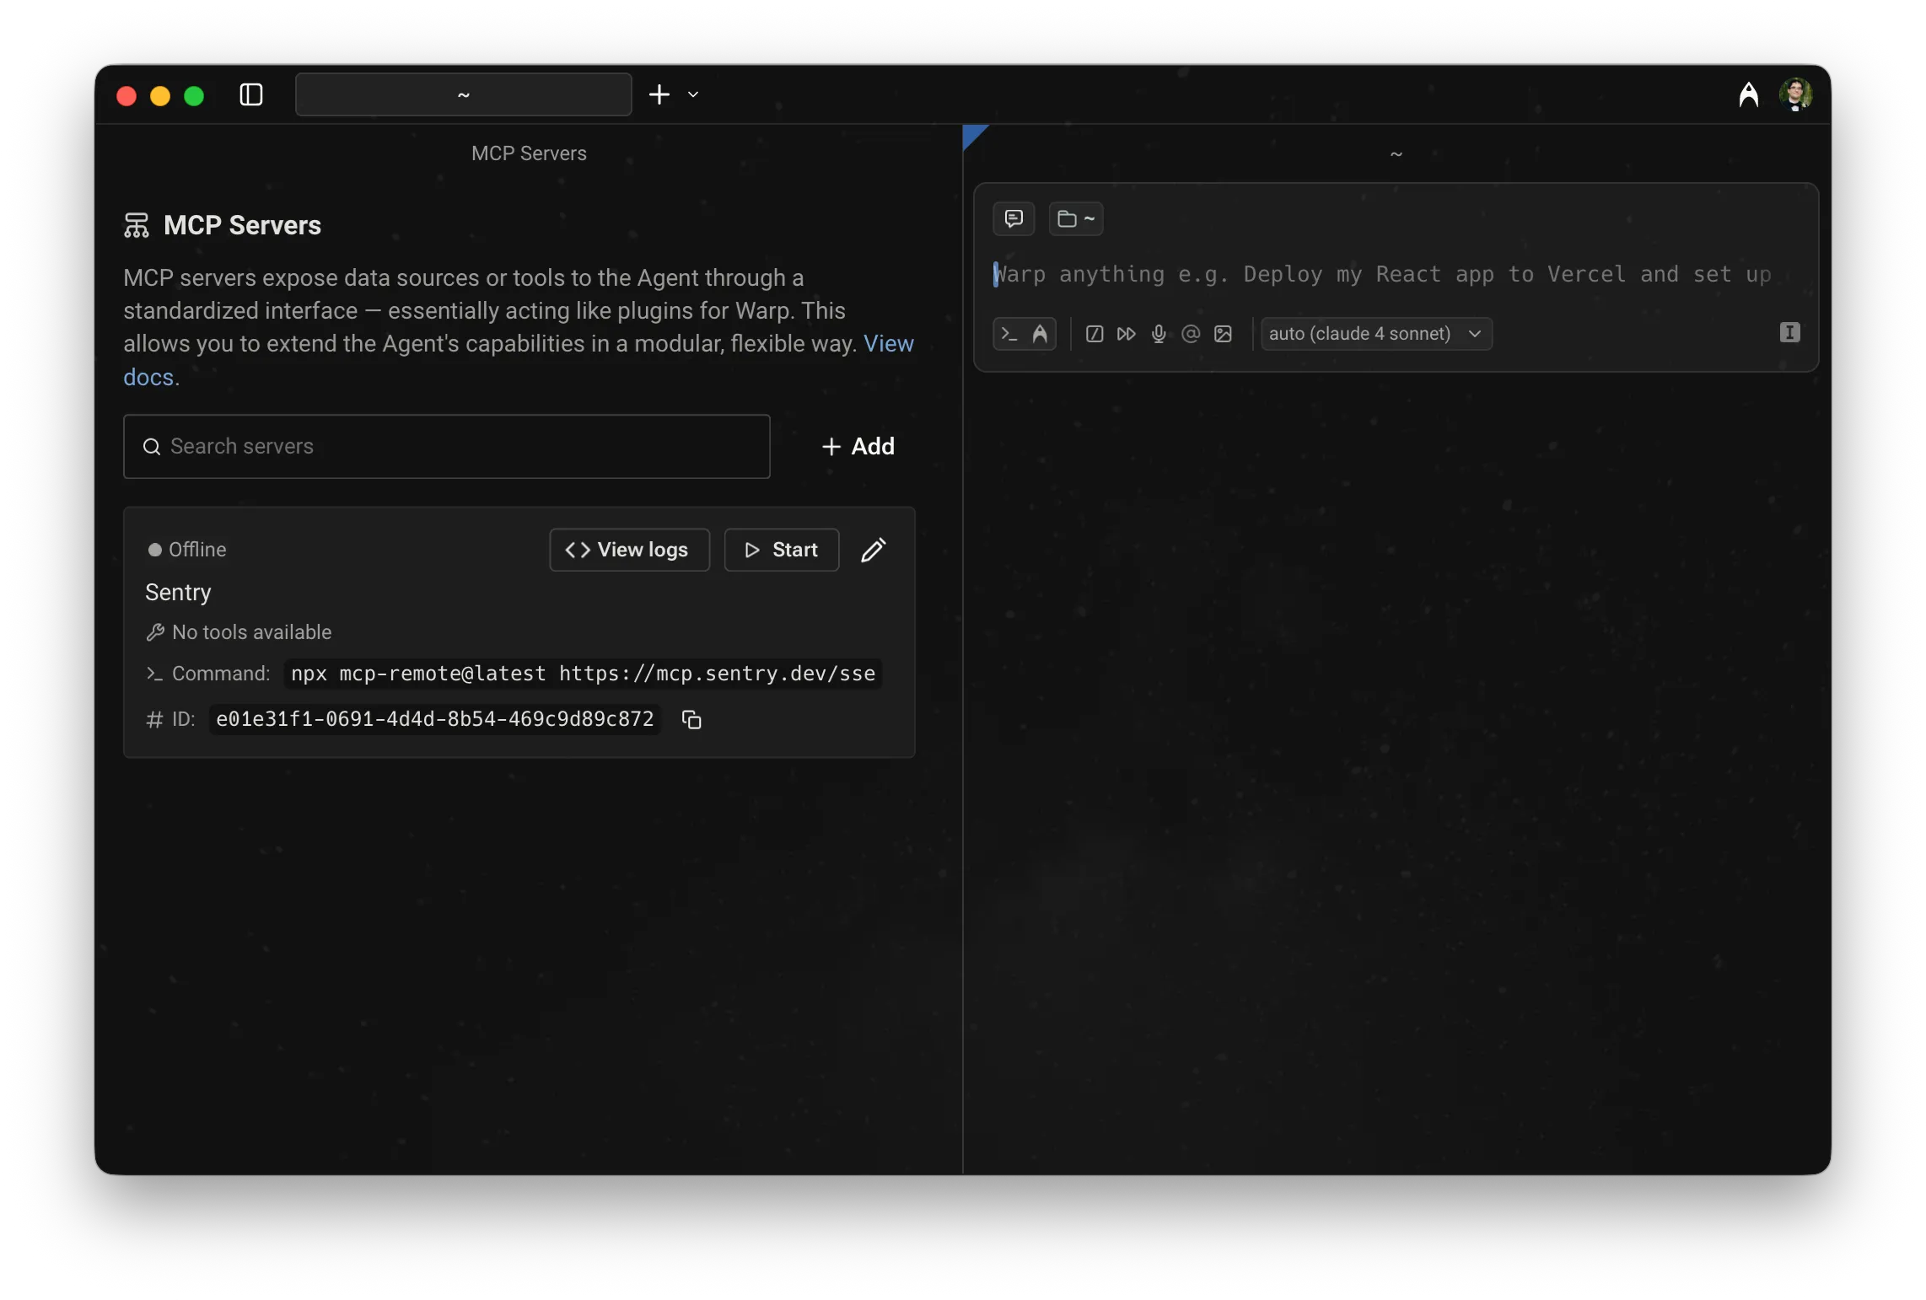Focus the Warp anything prompt input

click(x=1383, y=274)
